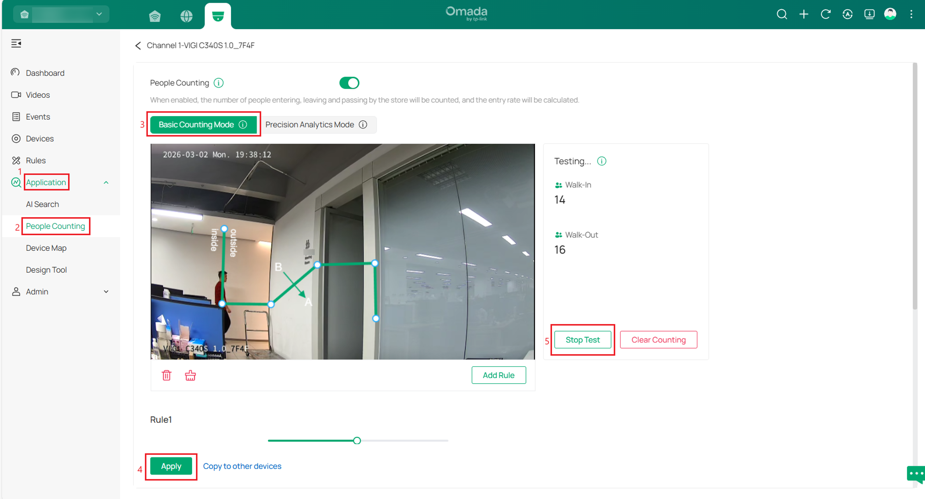Open Device Map submenu item
Screen dimensions: 925x499
(x=46, y=248)
